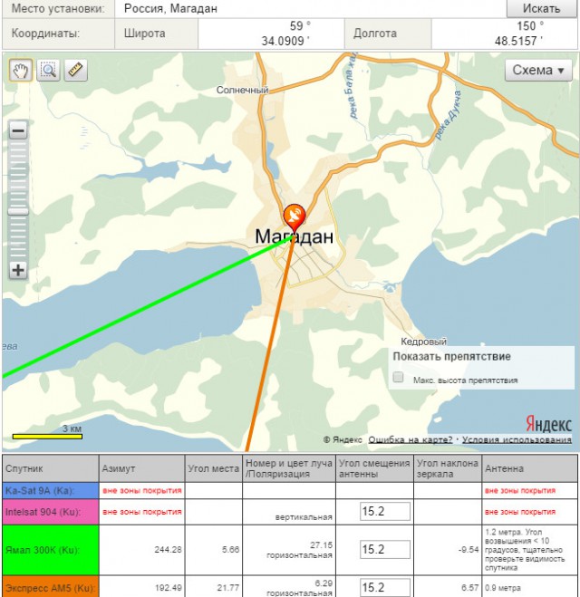Toggle the Макс. высота препятствия checkbox

click(399, 377)
